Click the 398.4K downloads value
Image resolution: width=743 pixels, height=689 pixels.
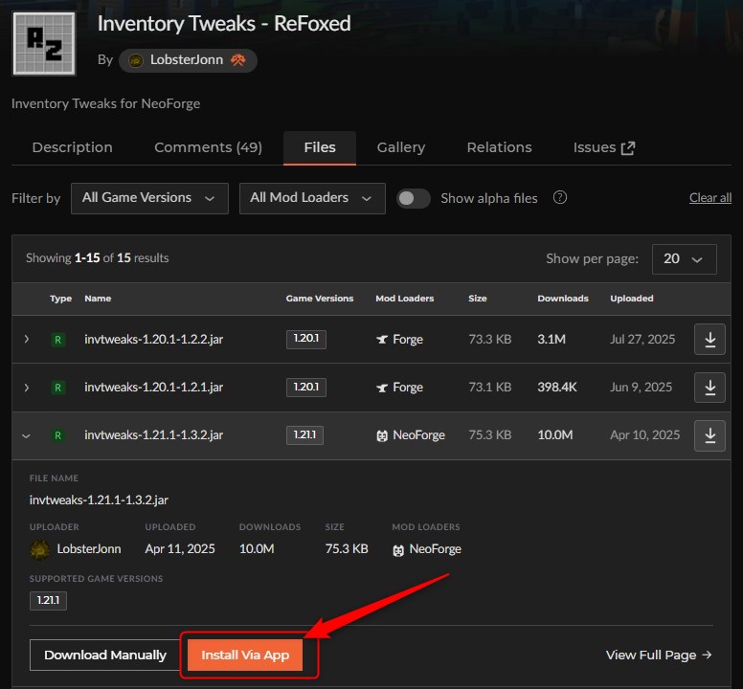tap(557, 388)
